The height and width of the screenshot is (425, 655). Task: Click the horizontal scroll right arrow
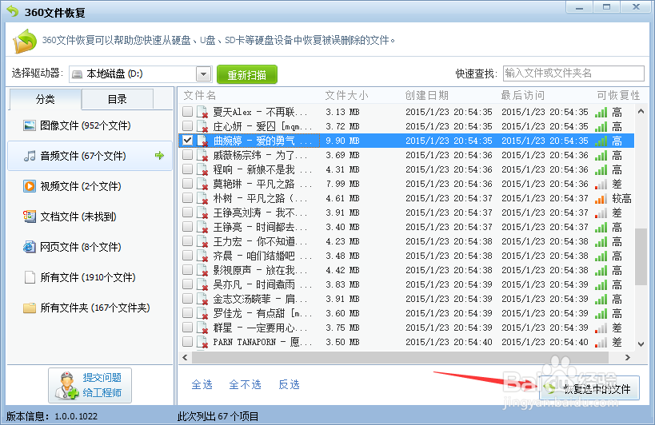(x=627, y=357)
